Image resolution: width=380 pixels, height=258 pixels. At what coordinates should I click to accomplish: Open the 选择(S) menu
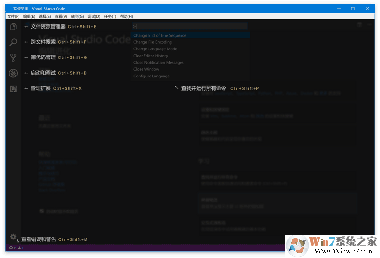coord(45,16)
